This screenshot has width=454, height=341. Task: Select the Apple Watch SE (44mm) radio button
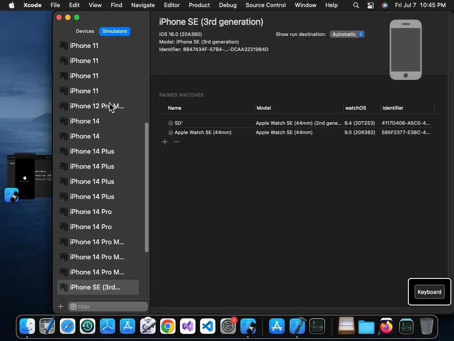[x=171, y=132]
